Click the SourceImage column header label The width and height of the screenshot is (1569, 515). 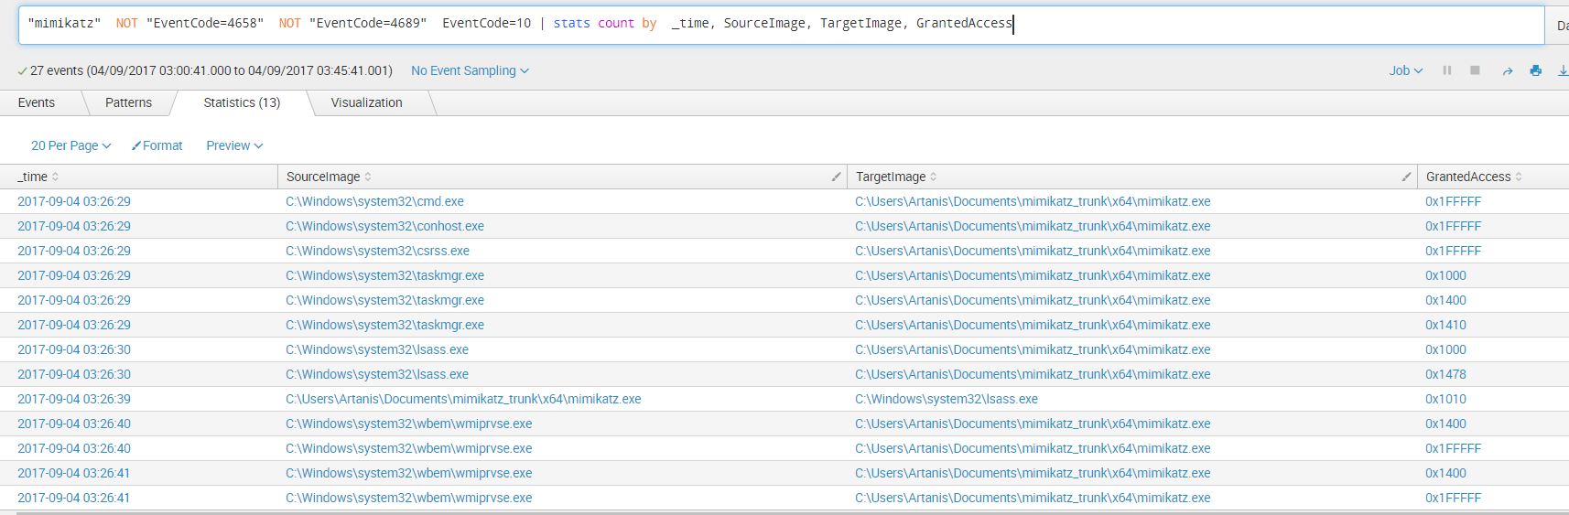point(323,177)
